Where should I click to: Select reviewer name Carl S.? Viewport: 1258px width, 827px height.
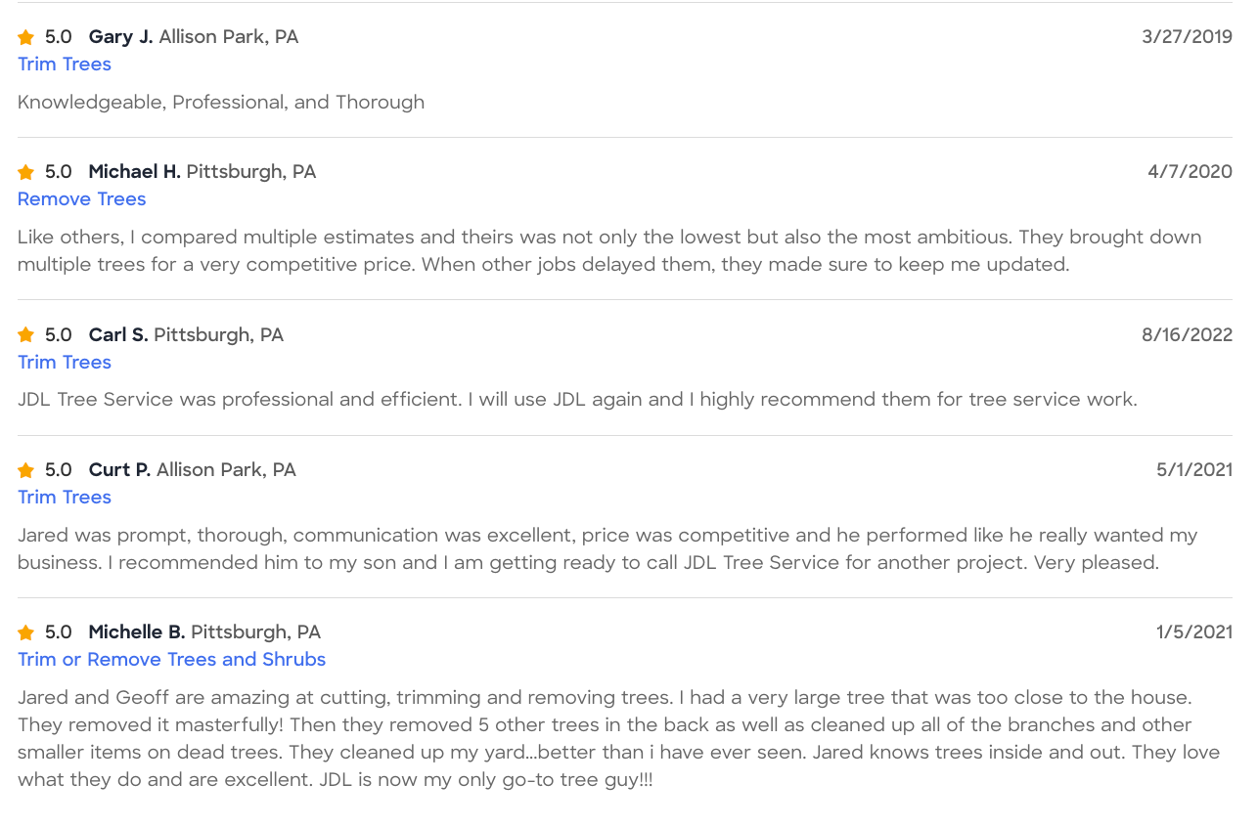coord(118,335)
